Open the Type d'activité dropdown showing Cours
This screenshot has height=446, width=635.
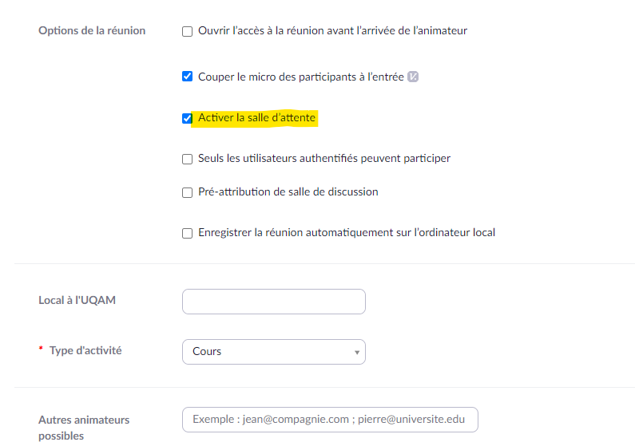point(274,352)
